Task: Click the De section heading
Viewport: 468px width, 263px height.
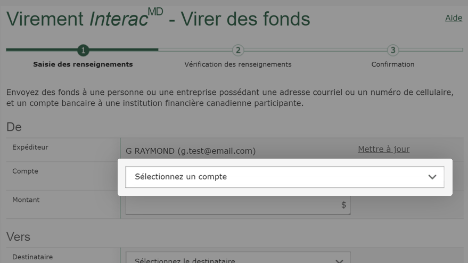Action: tap(14, 127)
